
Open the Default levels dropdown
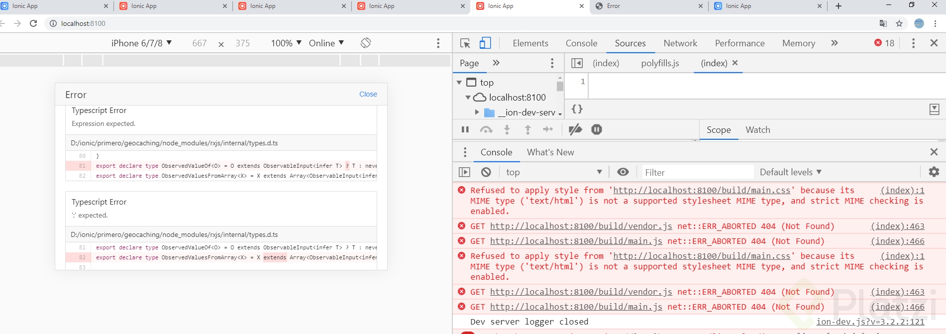pyautogui.click(x=791, y=172)
